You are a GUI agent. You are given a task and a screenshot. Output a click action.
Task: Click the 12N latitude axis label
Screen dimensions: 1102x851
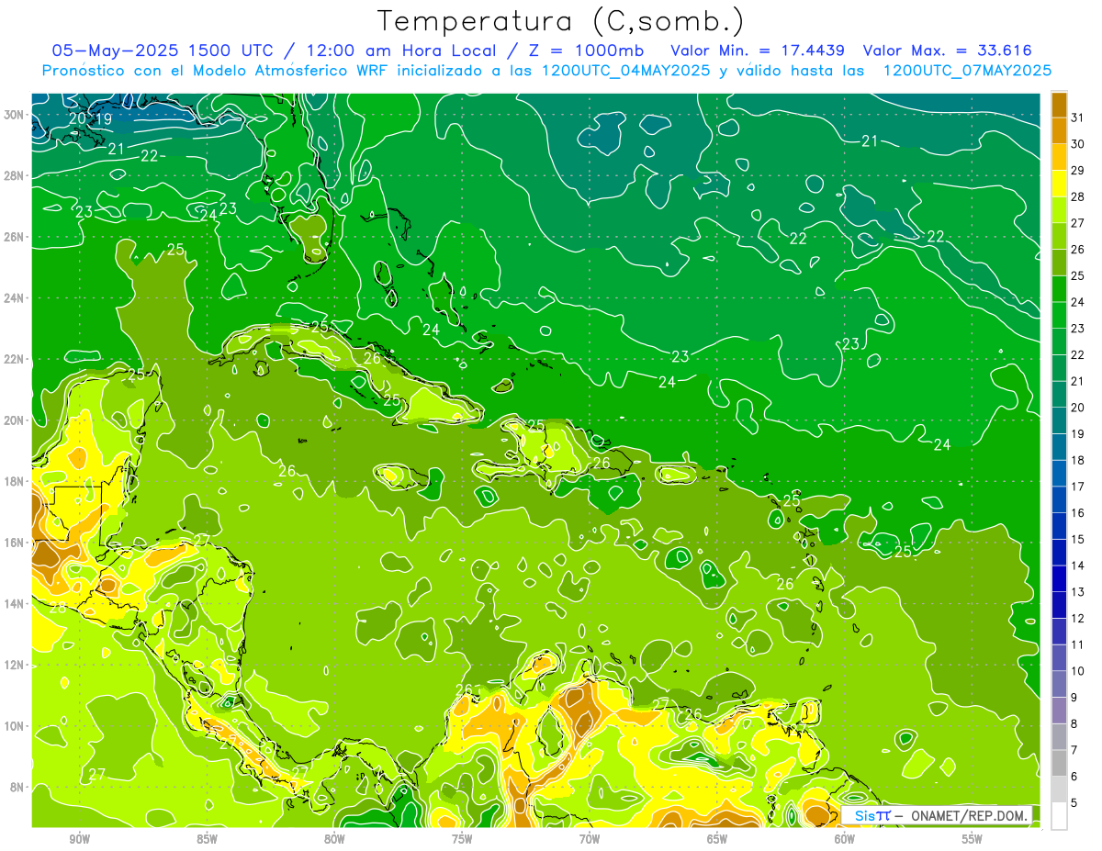coord(15,665)
